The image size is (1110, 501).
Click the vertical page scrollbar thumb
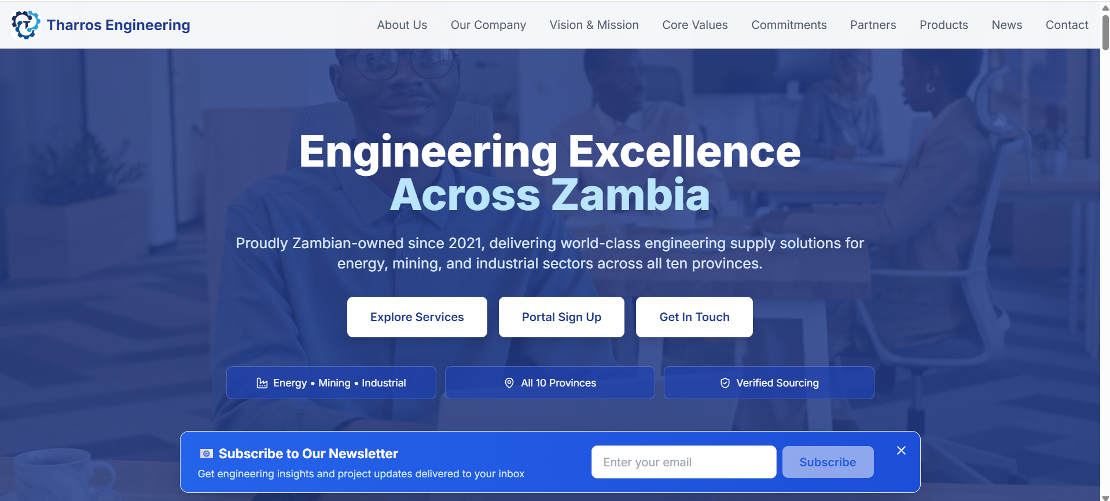1105,32
